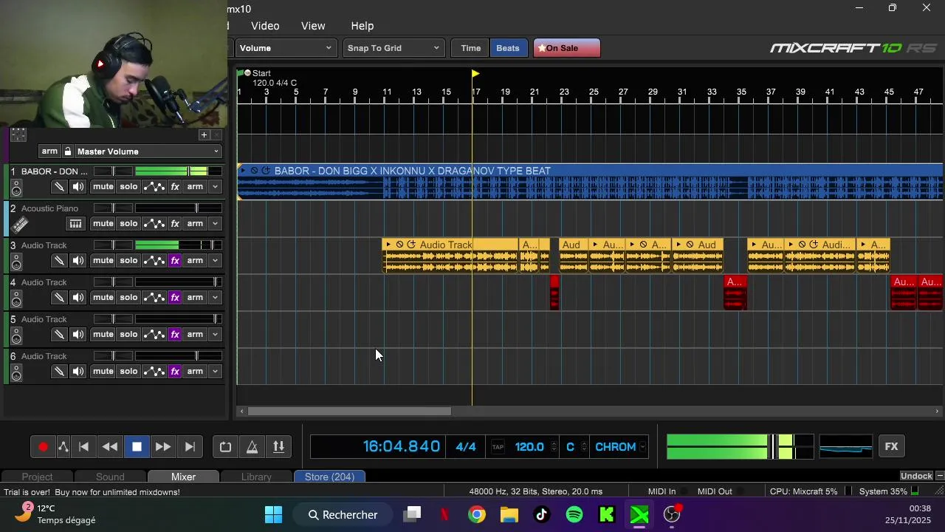This screenshot has height=532, width=945.
Task: Adjust the Audio Track 3 volume slider
Action: tap(179, 245)
